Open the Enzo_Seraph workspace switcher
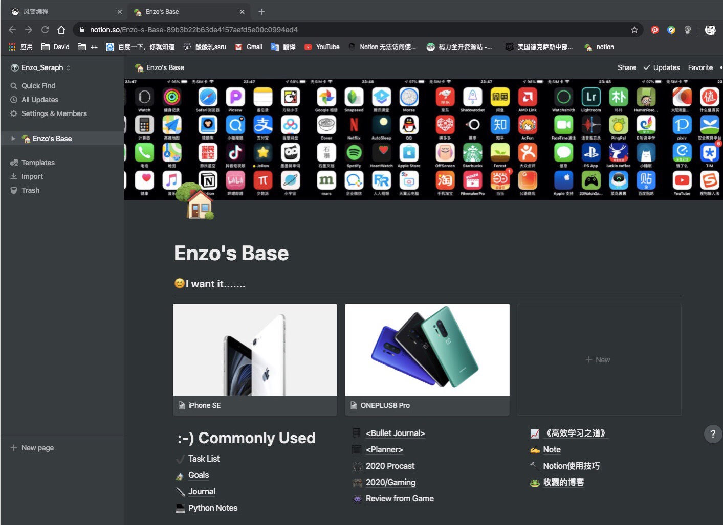 click(x=41, y=67)
